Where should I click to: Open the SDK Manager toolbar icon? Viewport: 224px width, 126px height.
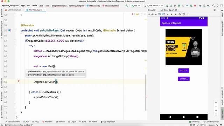click(208, 6)
